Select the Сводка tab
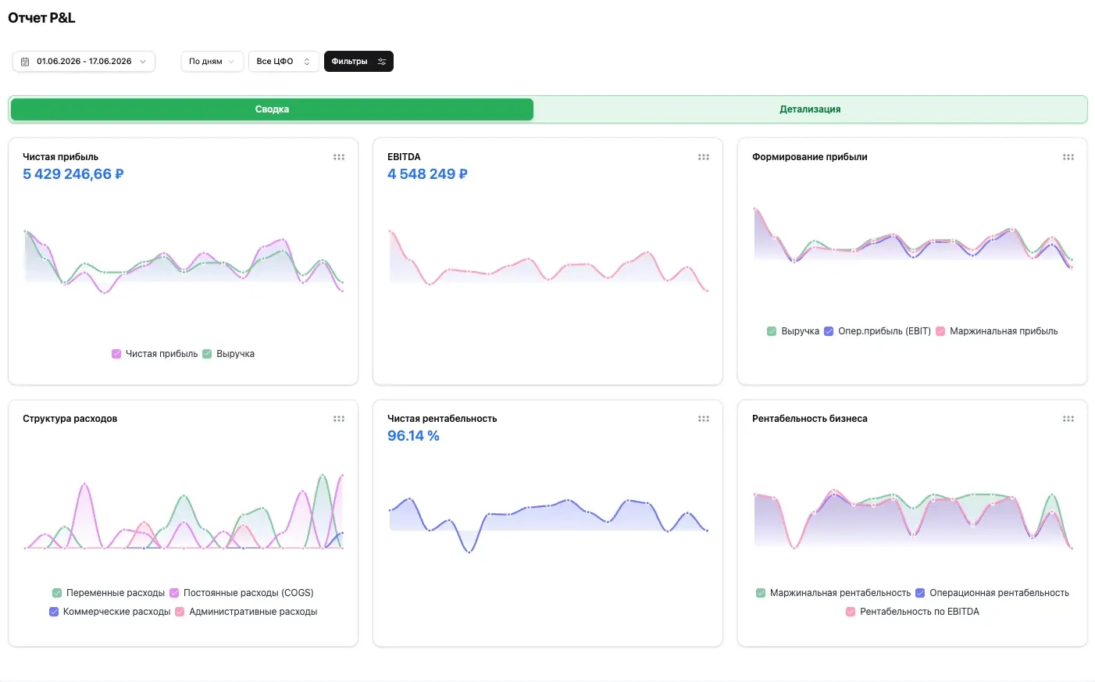The width and height of the screenshot is (1095, 682). [272, 109]
